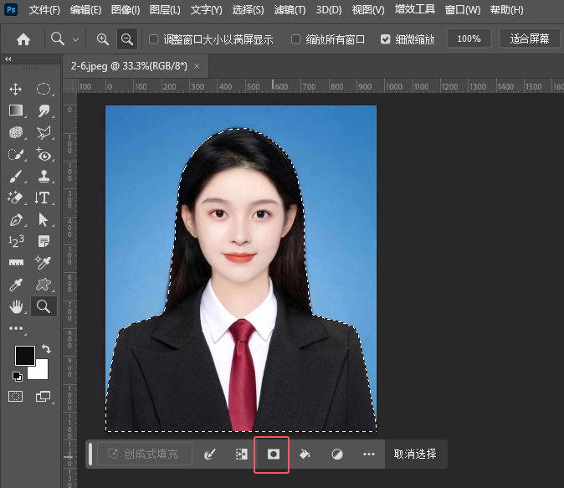
Task: Check the 缩放所有窗口 option
Action: coord(296,39)
